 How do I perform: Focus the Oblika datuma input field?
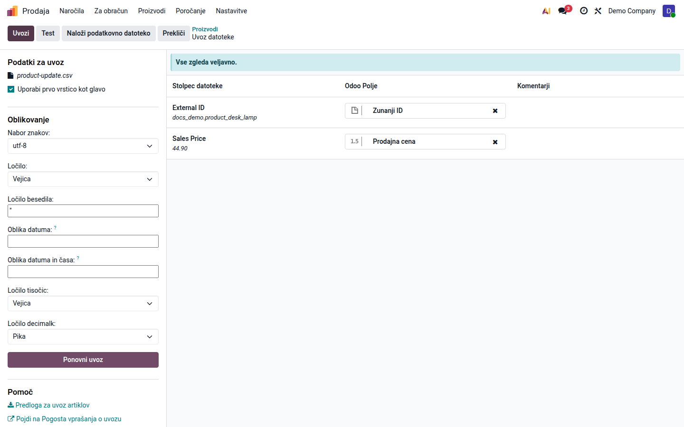83,241
